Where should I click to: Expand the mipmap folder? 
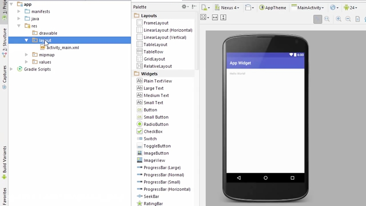[26, 55]
